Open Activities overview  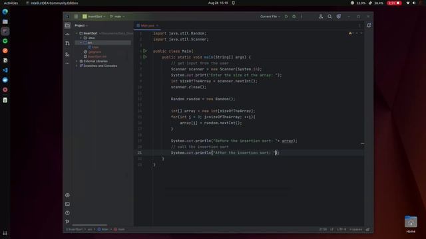click(11, 3)
